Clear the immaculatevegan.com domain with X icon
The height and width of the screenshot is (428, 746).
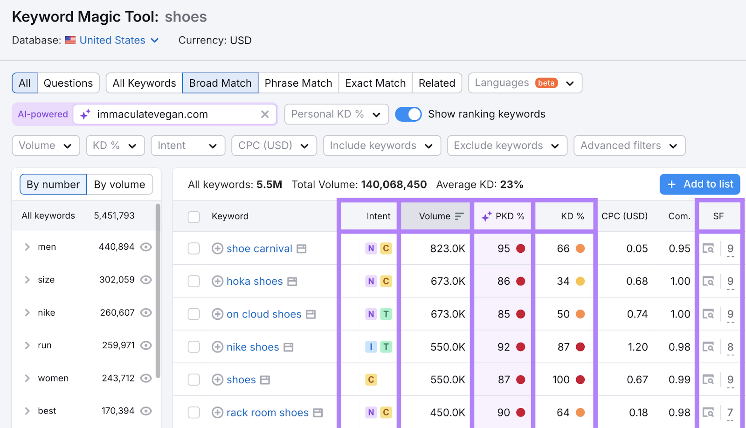tap(265, 114)
